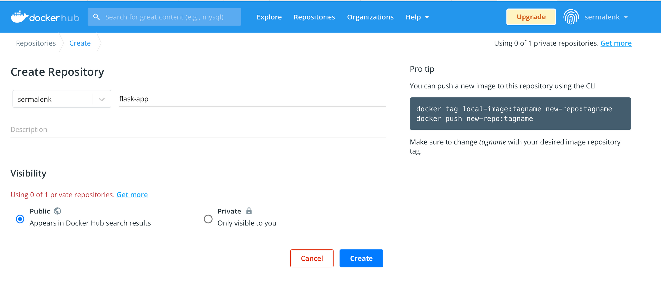
Task: Go to the Explore page
Action: point(269,17)
